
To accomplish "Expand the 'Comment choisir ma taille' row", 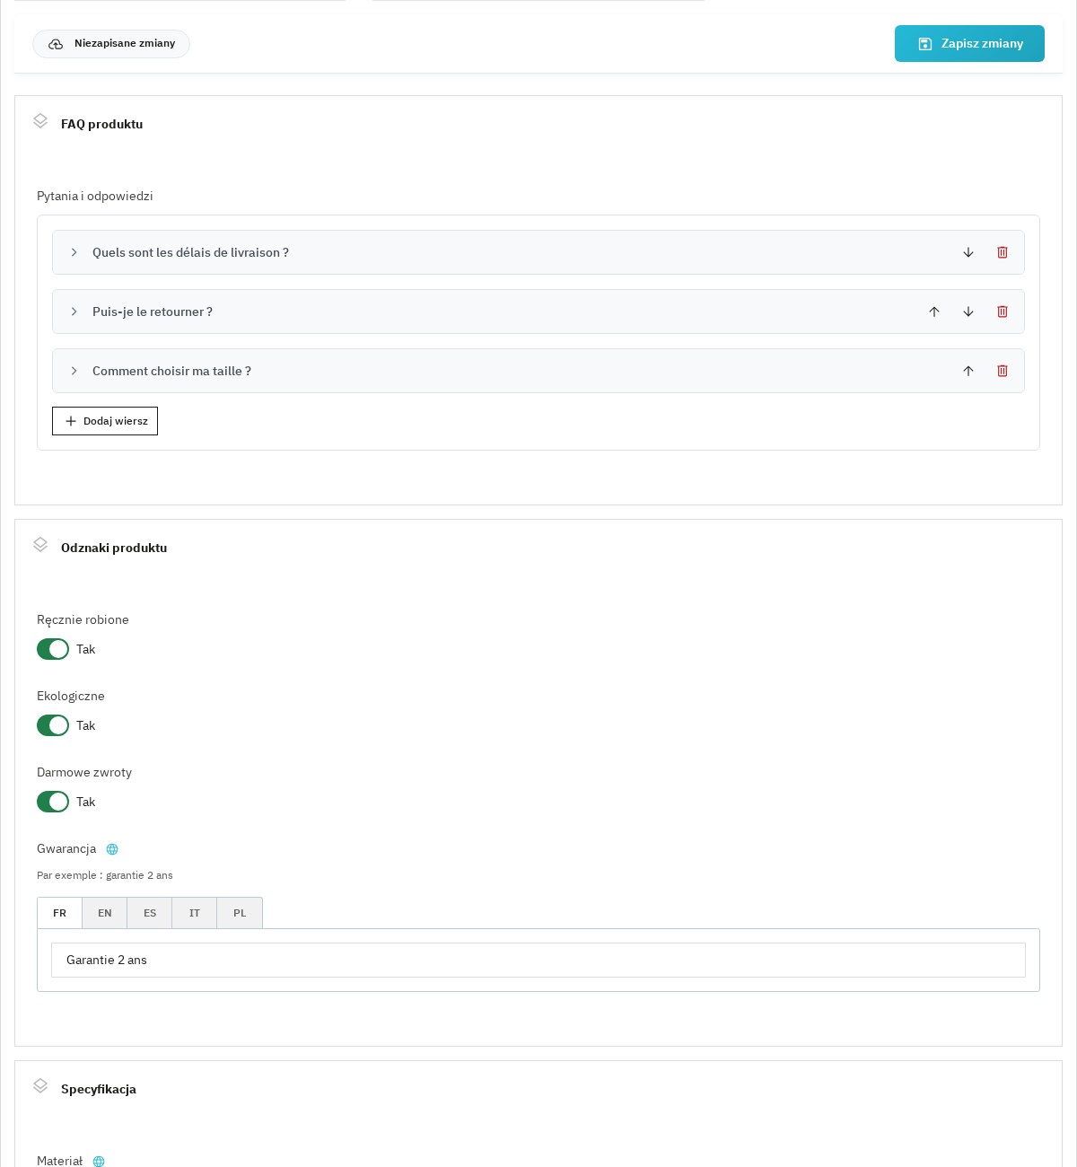I will [74, 371].
